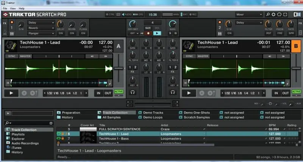Open the Preferences gear icon in header
Viewport: 303px width, 162px height.
[x=273, y=14]
